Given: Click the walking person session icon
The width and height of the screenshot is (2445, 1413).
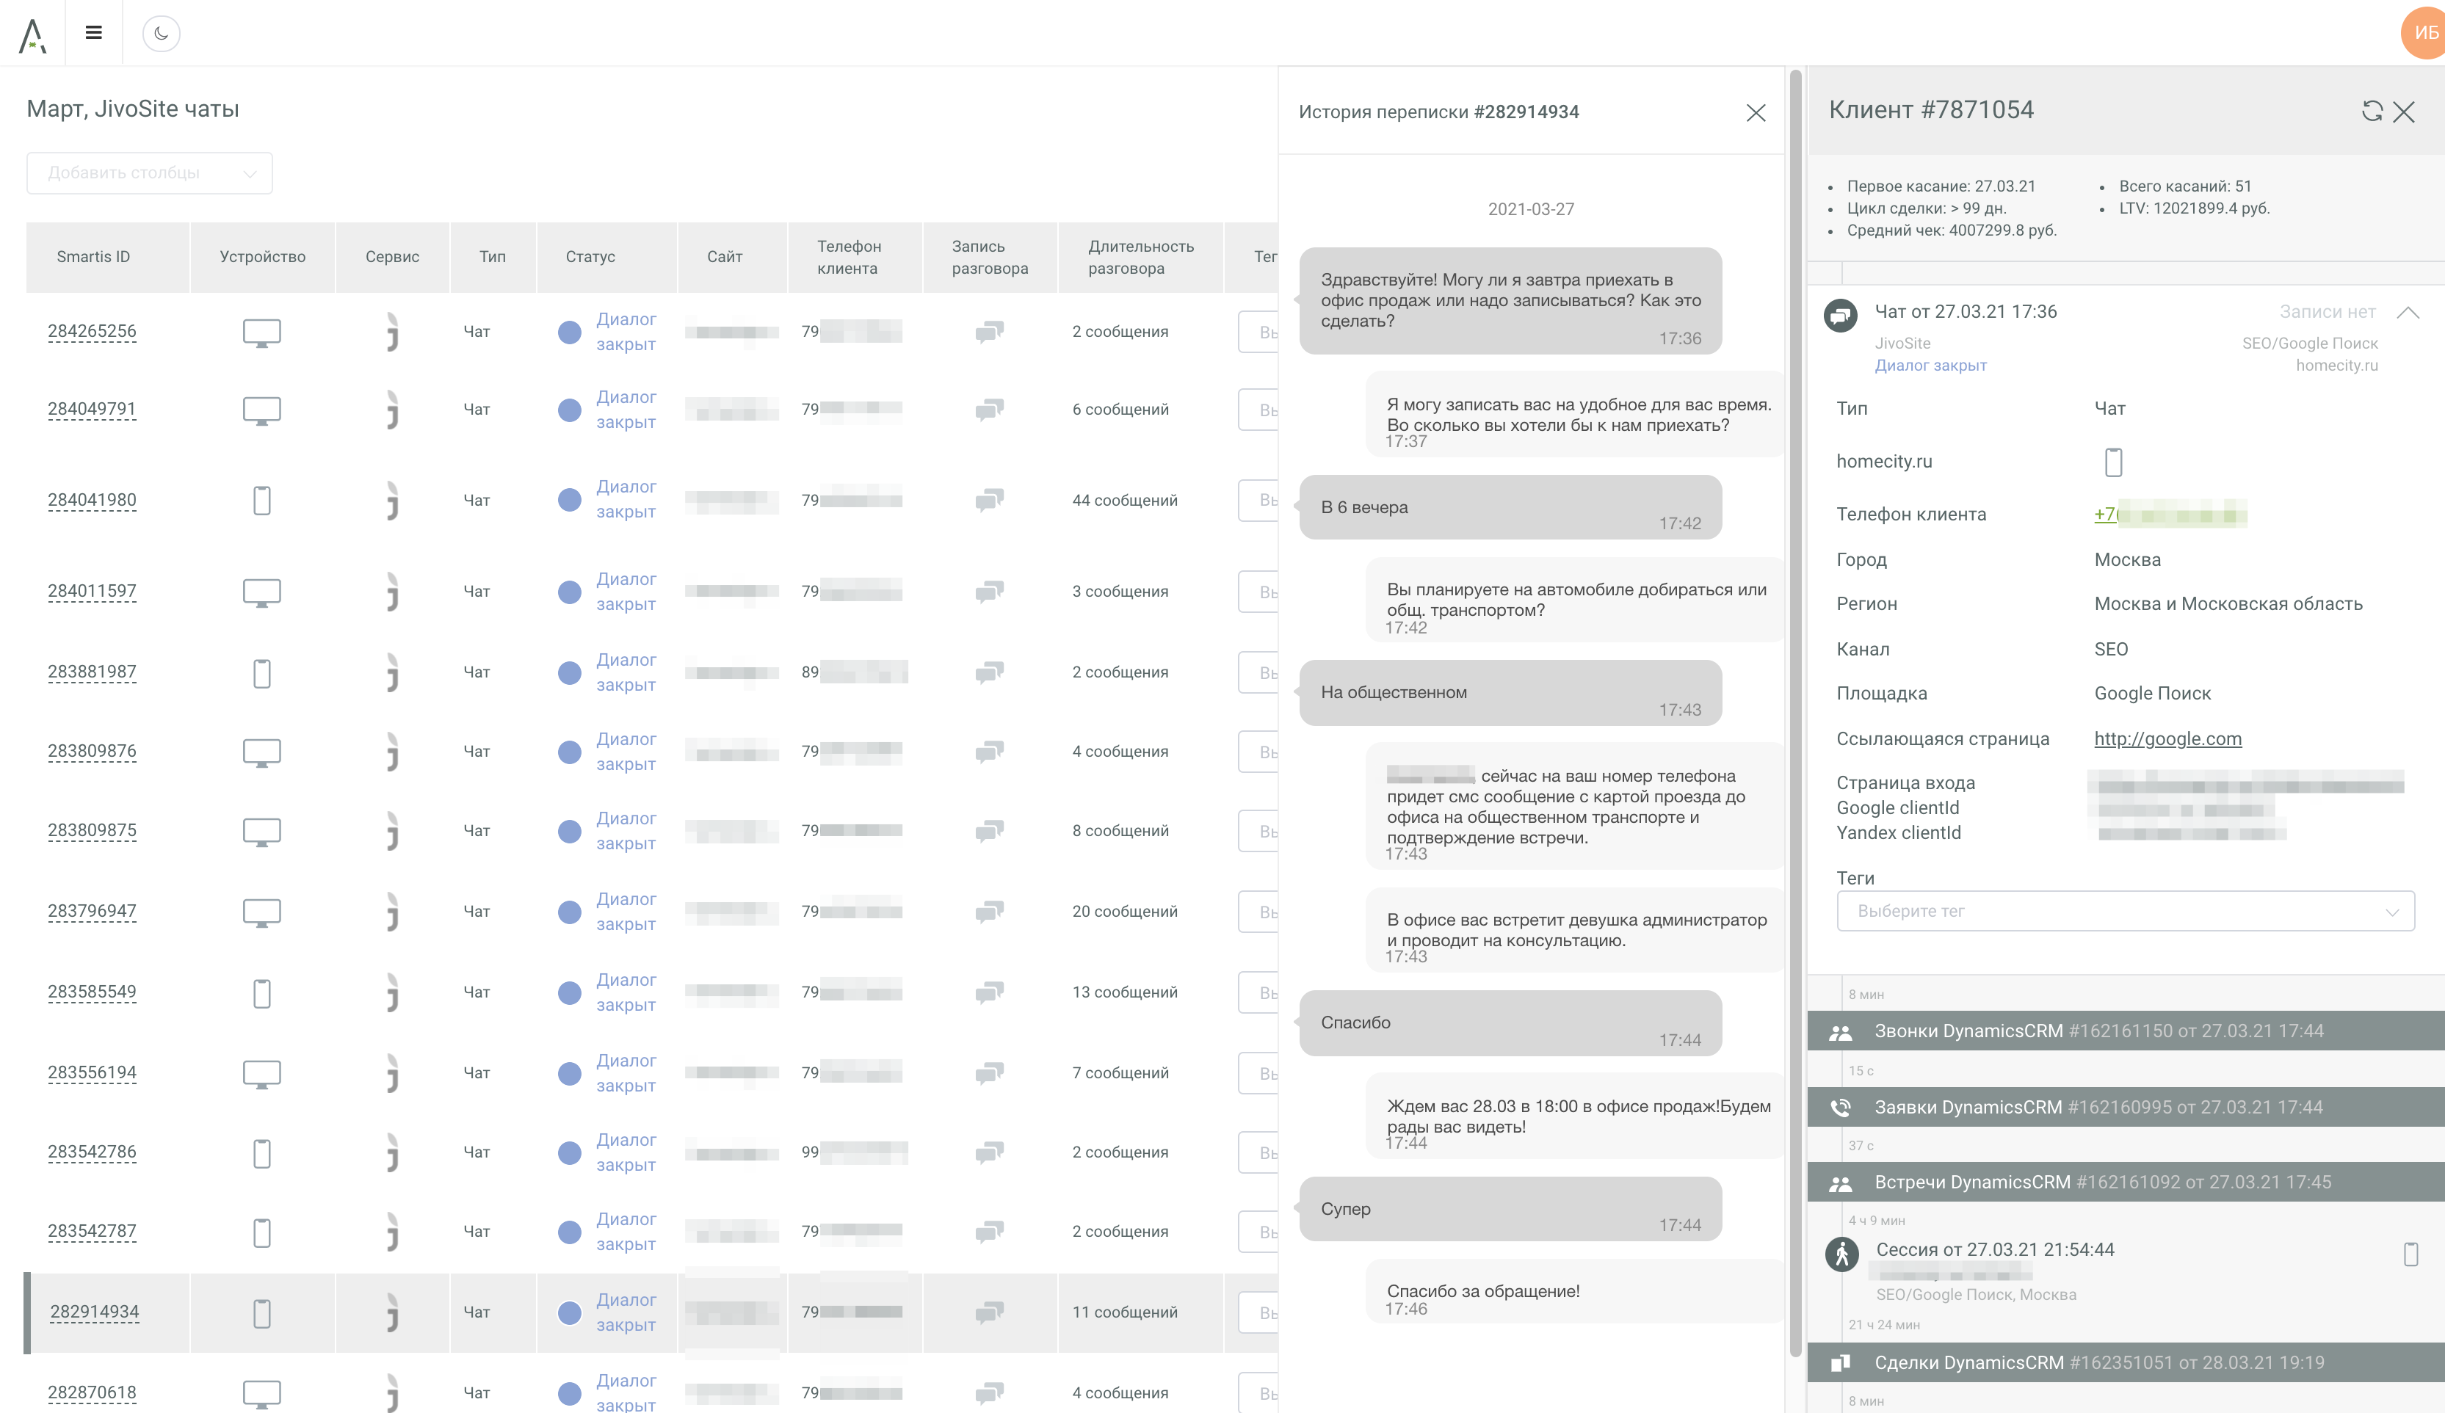Looking at the screenshot, I should point(1841,1254).
